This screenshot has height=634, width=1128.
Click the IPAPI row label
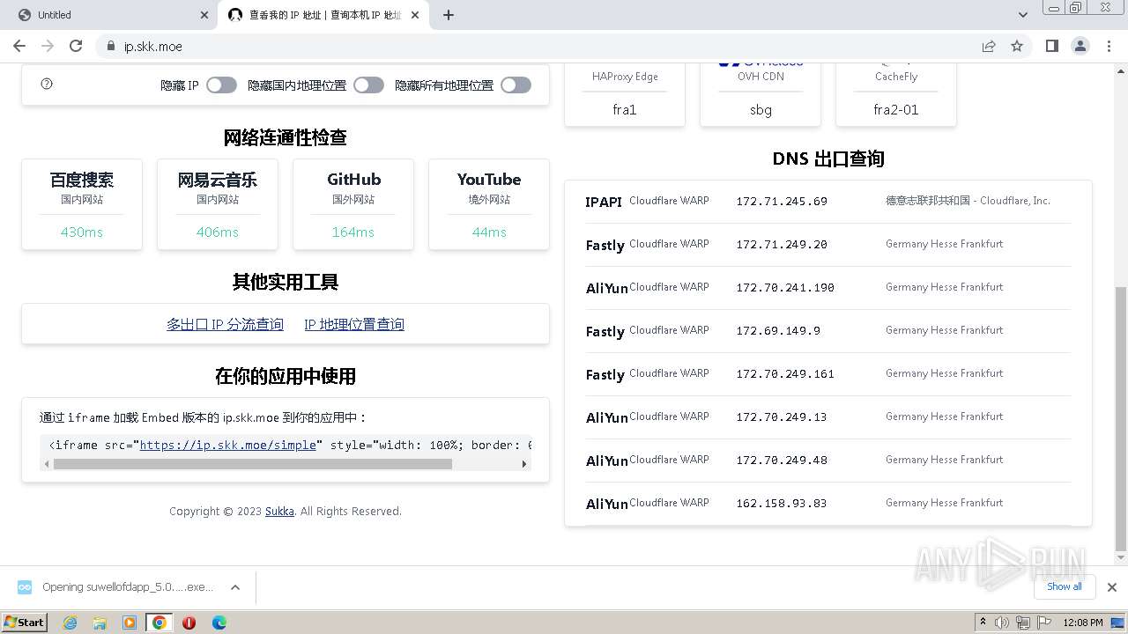click(604, 202)
